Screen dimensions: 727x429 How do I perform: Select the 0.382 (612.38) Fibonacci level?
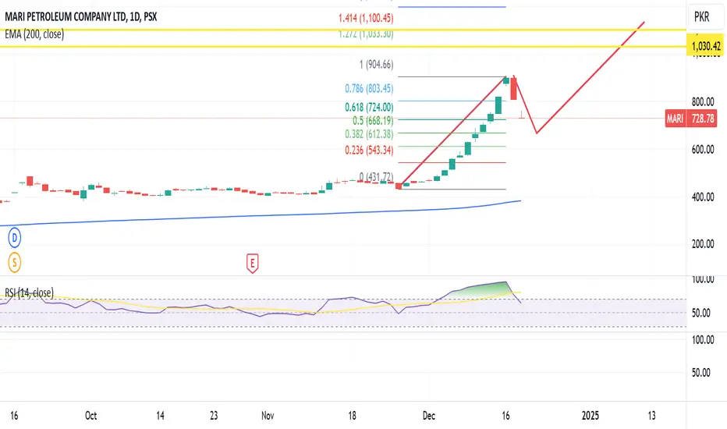369,134
